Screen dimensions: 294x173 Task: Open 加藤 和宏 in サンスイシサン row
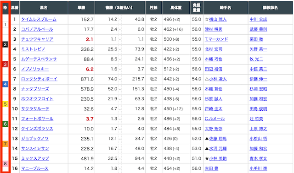pos(258,149)
